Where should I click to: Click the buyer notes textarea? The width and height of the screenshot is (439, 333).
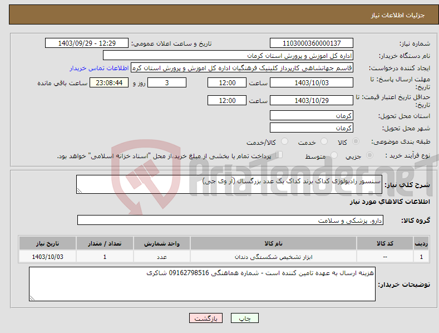[x=202, y=284]
